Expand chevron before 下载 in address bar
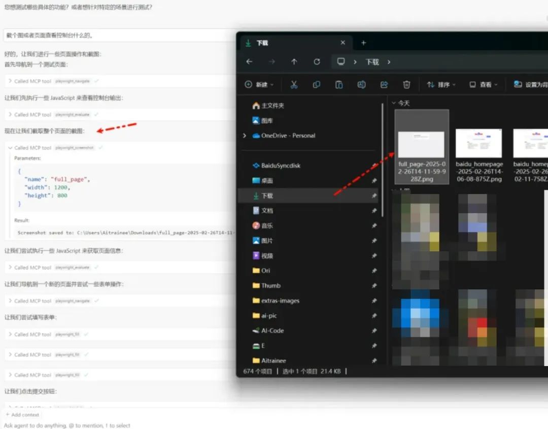 click(355, 62)
